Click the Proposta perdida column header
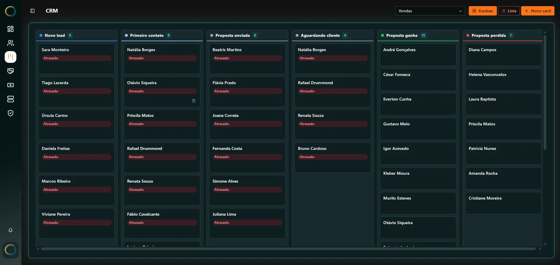560x265 pixels. coord(503,35)
